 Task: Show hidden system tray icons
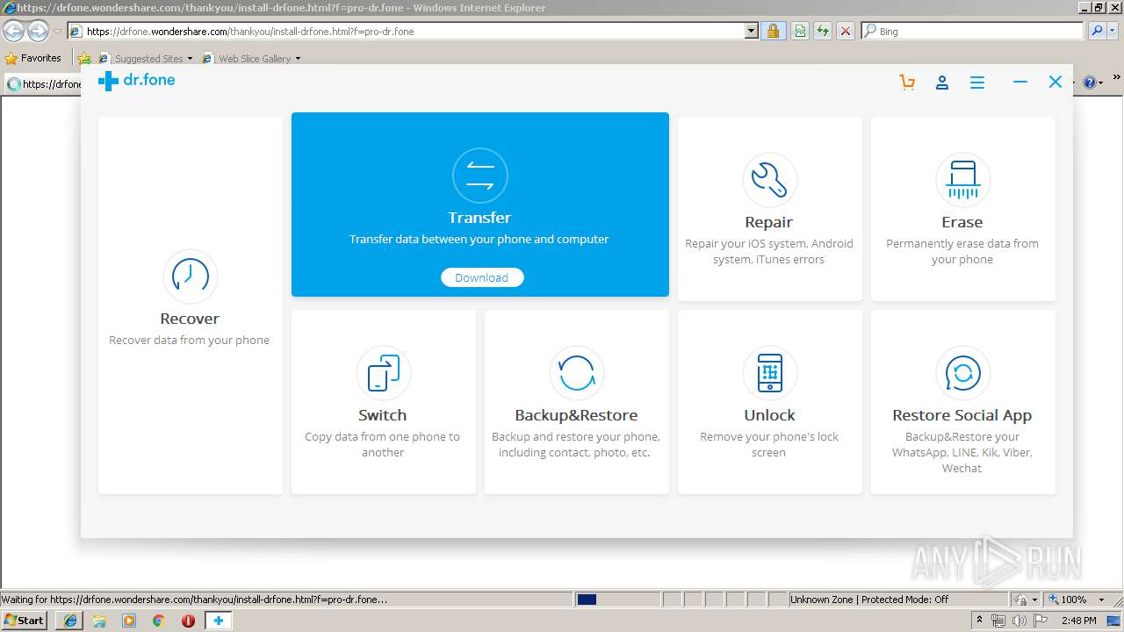pos(980,621)
